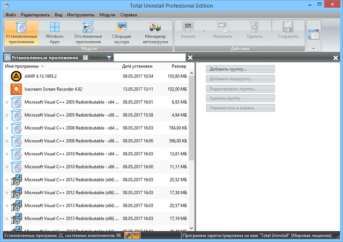This screenshot has height=242, width=343.
Task: Sort by Размер column header
Action: [176, 66]
